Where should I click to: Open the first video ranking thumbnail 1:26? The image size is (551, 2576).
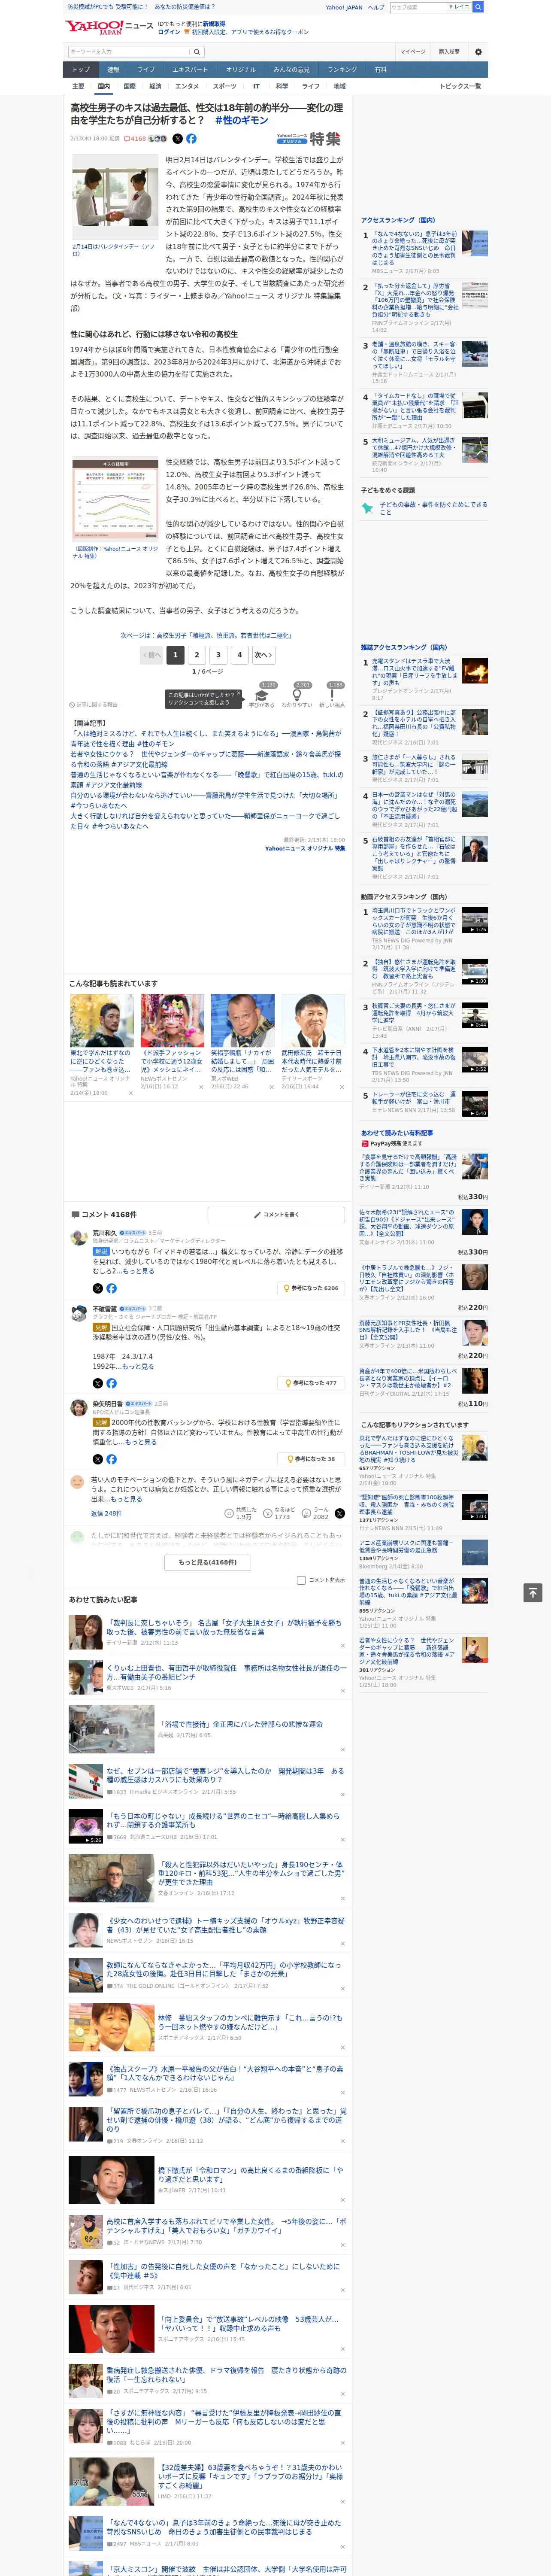coord(475,920)
